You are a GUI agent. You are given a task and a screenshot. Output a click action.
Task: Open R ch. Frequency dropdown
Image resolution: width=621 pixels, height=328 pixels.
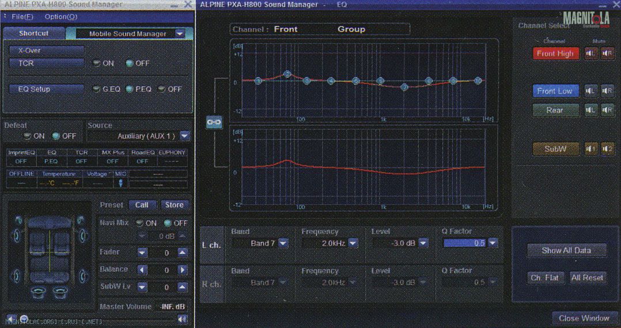(353, 283)
